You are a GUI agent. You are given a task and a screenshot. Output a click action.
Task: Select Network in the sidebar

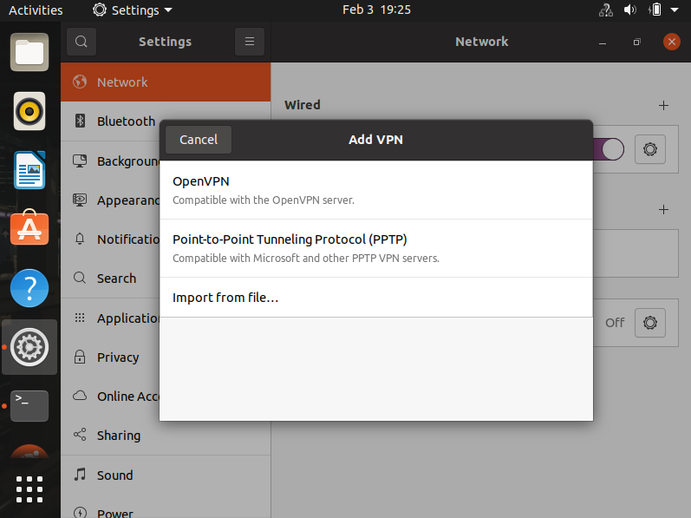[x=166, y=82]
